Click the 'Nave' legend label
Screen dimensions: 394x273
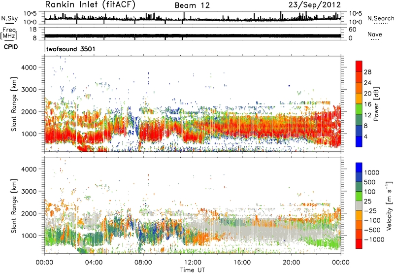pos(375,34)
